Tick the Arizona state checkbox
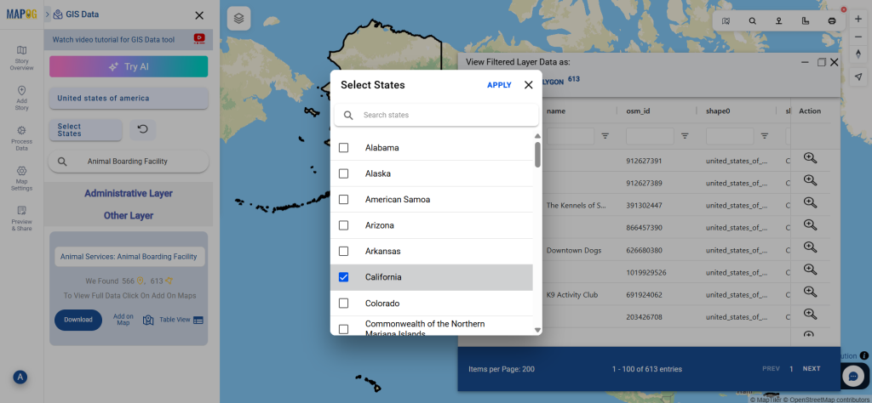The image size is (872, 403). [344, 225]
